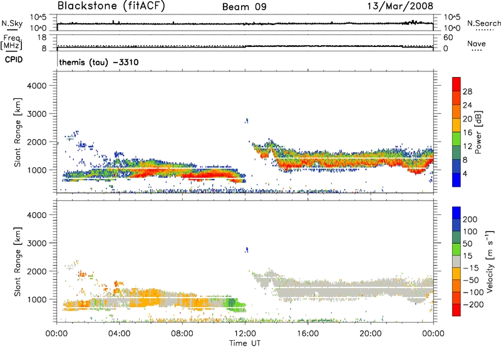This screenshot has height=347, width=501.
Task: Click the 'Blackstone (fitACF)' title text
Action: pyautogui.click(x=111, y=6)
